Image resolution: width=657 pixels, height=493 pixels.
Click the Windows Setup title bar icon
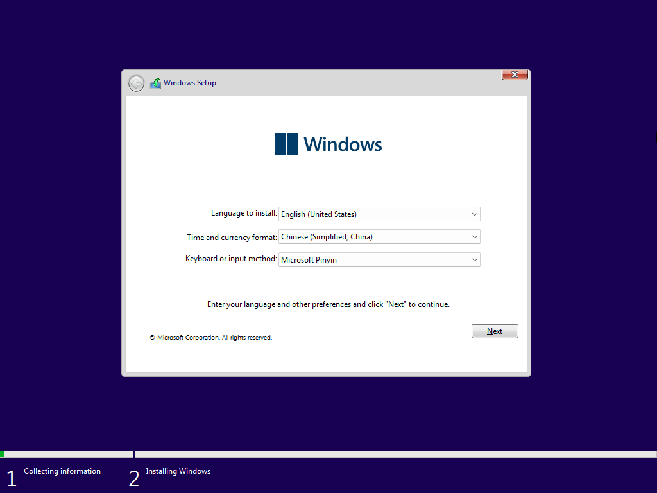[155, 83]
